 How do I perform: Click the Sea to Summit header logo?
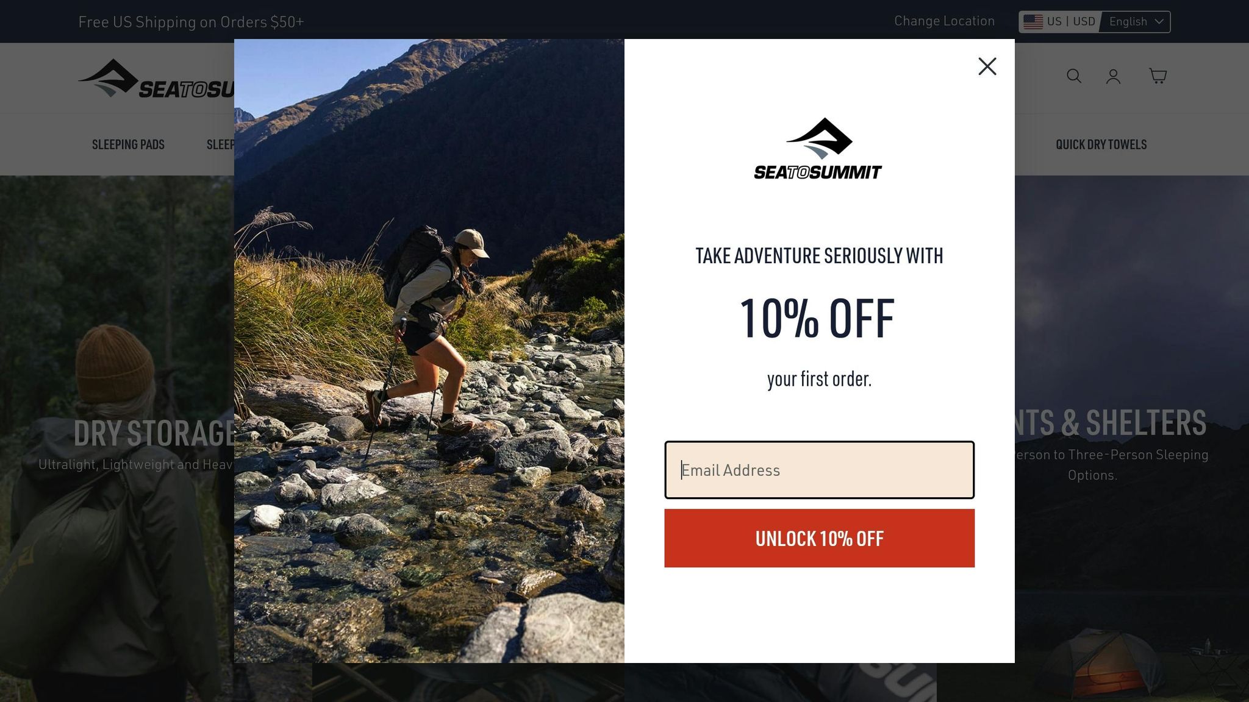pyautogui.click(x=156, y=79)
